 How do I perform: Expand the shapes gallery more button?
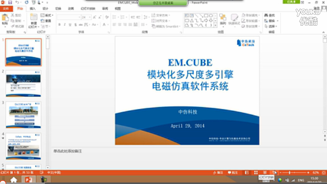tap(216, 26)
